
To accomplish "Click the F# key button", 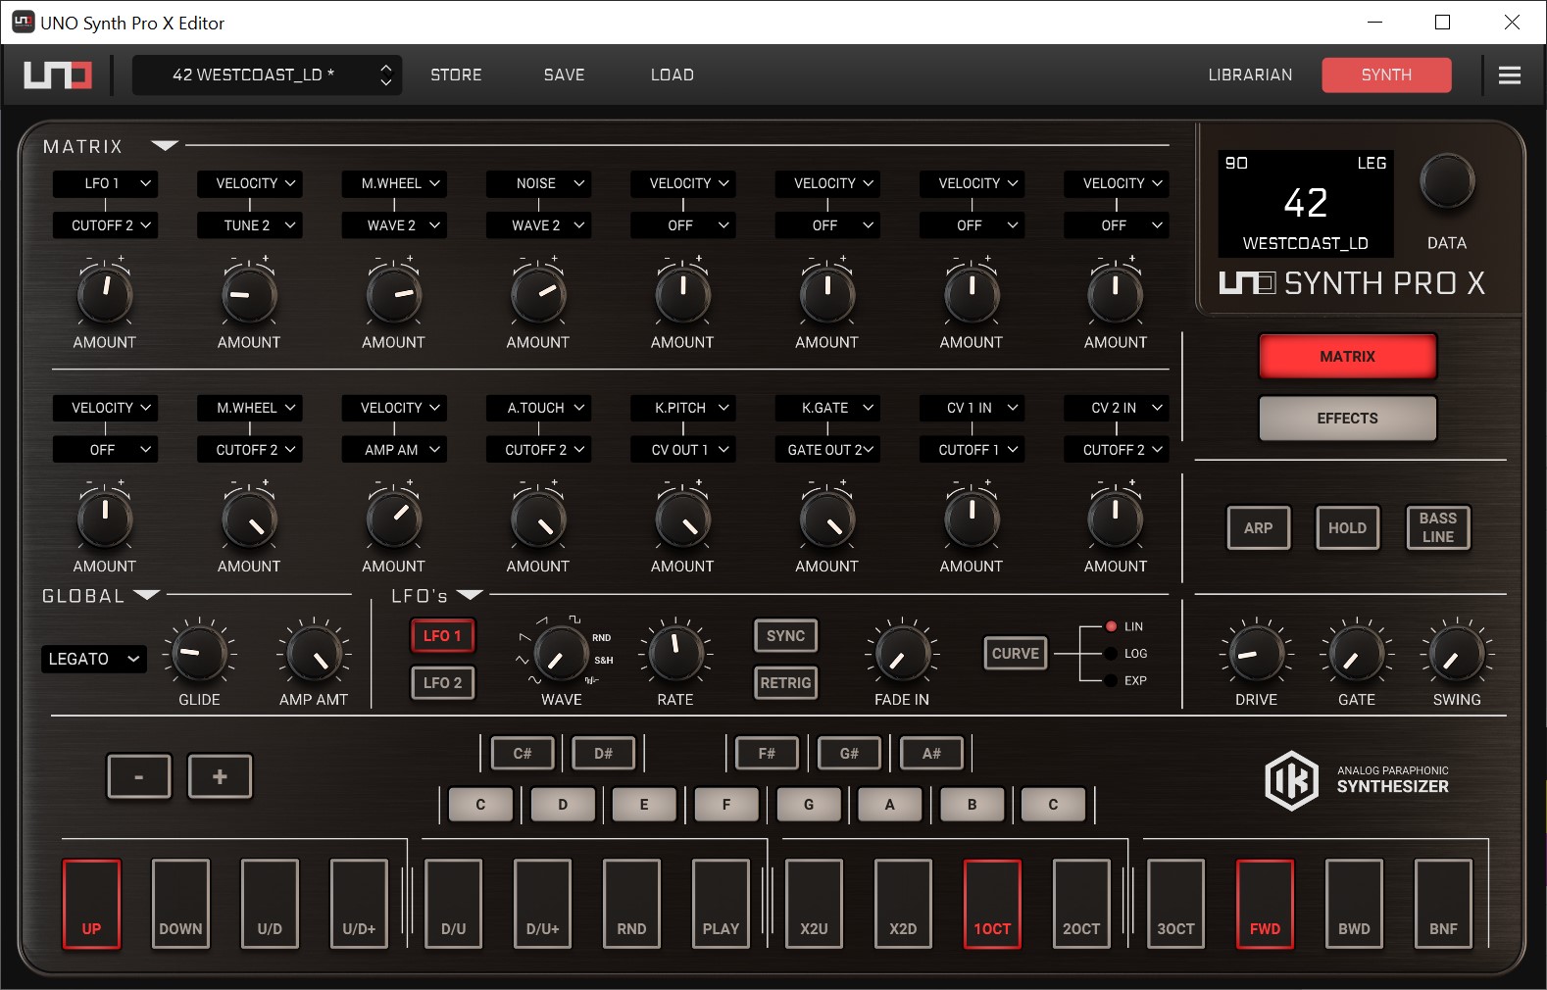I will pyautogui.click(x=767, y=754).
